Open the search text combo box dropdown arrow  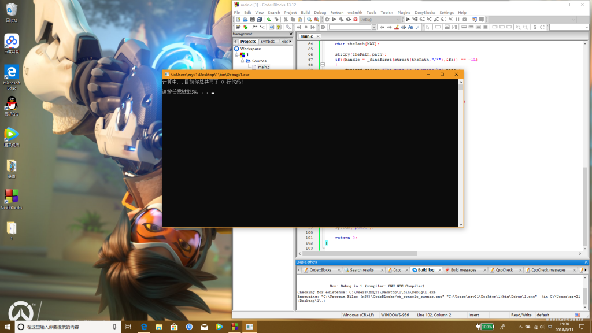tap(374, 27)
